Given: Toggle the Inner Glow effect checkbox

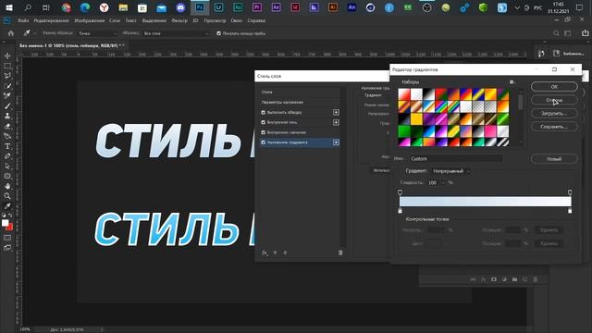Looking at the screenshot, I should click(263, 132).
